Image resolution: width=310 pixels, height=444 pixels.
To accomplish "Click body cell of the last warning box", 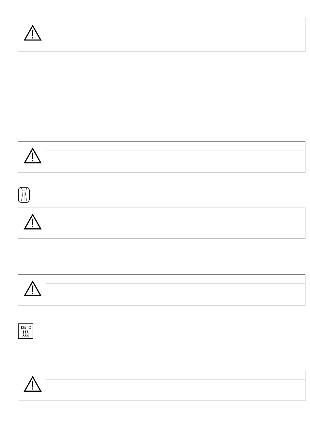I will (176, 390).
